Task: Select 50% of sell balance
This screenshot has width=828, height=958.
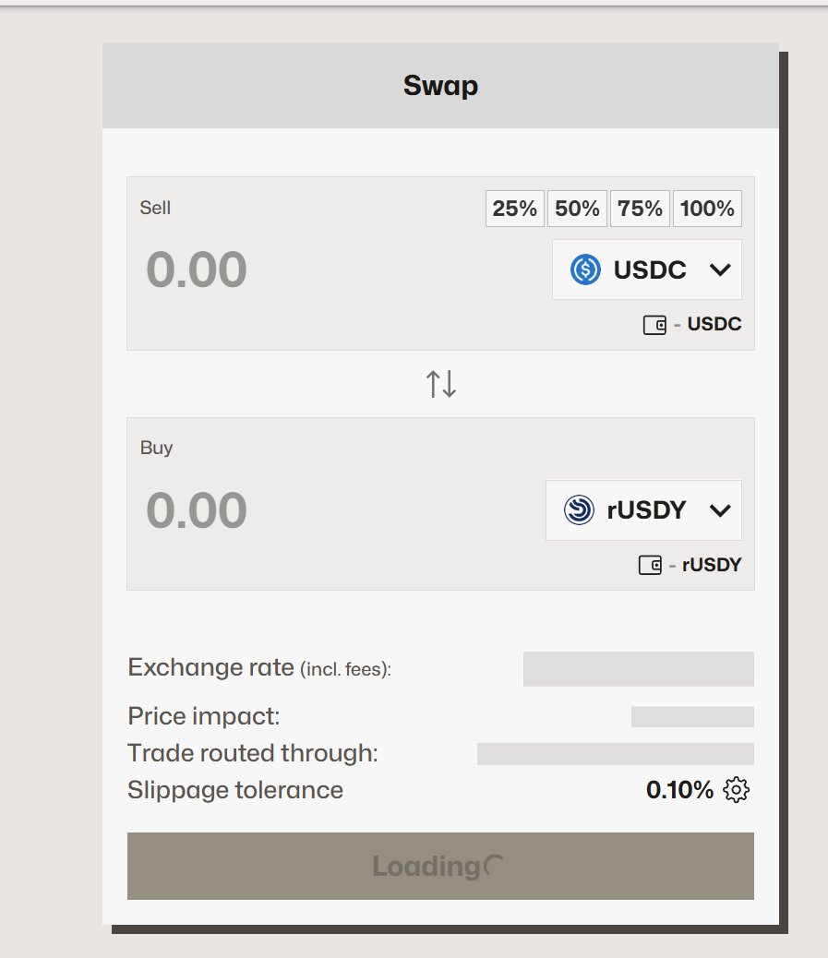Action: coord(577,209)
